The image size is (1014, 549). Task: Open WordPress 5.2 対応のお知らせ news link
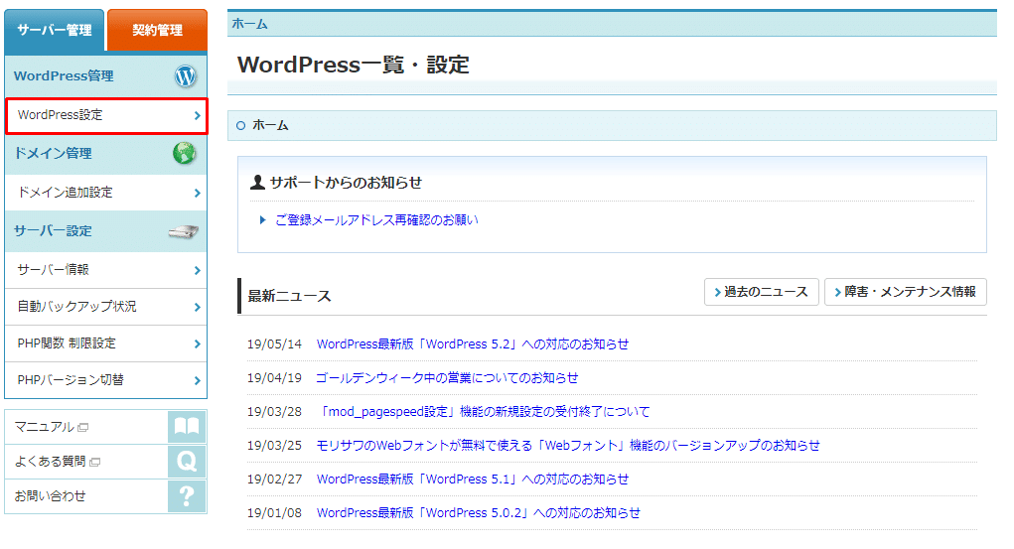473,344
